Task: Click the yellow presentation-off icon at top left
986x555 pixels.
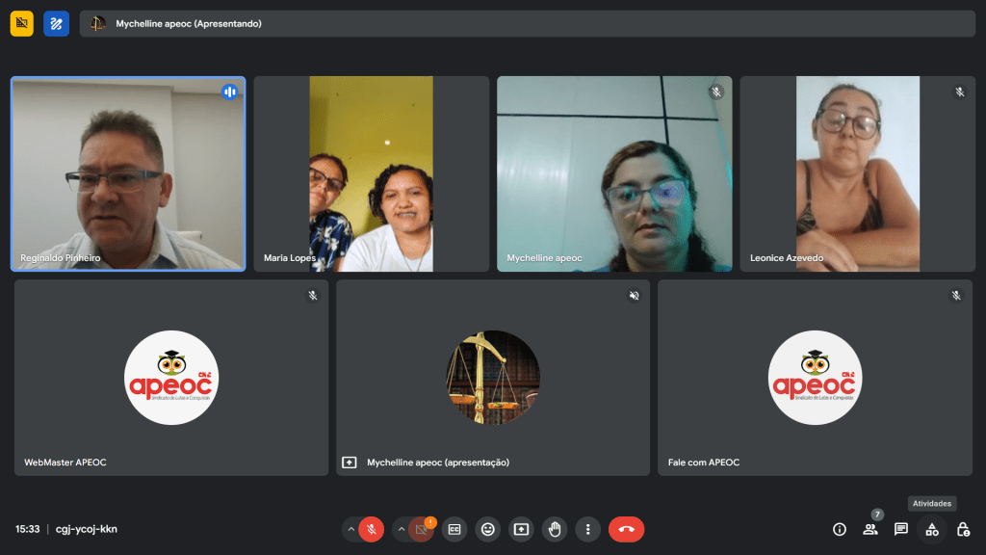Action: click(x=21, y=24)
